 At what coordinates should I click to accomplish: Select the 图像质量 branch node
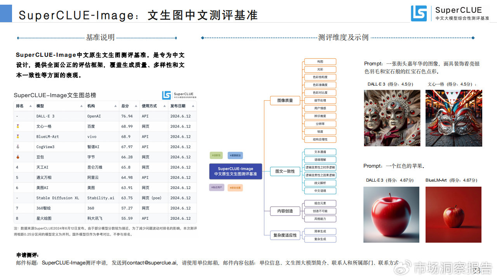pyautogui.click(x=285, y=101)
